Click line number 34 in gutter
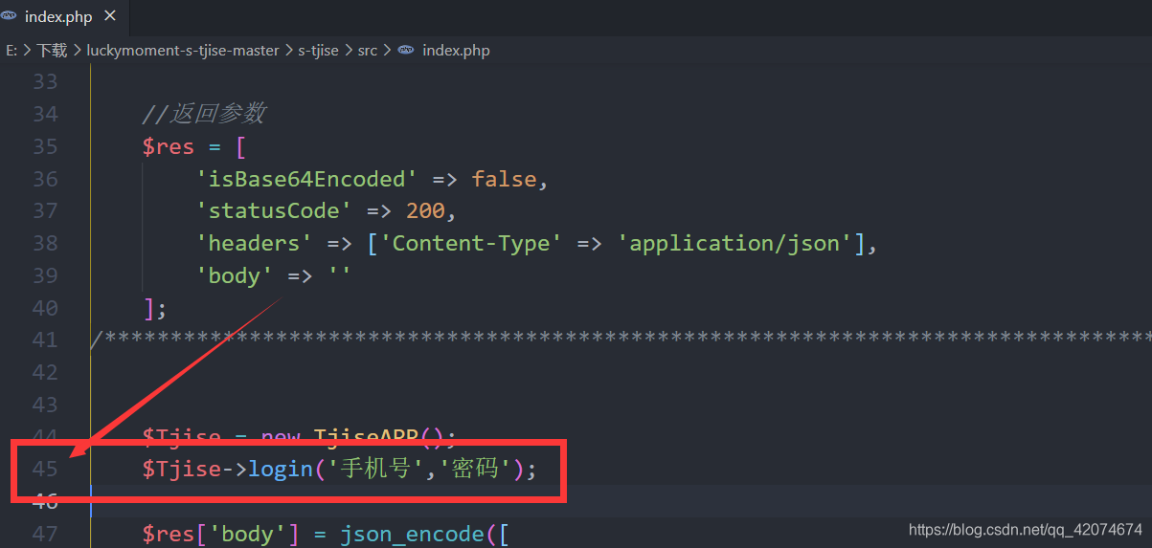 click(x=45, y=115)
